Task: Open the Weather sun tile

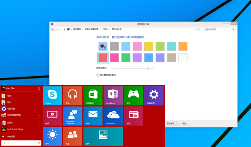Action: click(52, 136)
